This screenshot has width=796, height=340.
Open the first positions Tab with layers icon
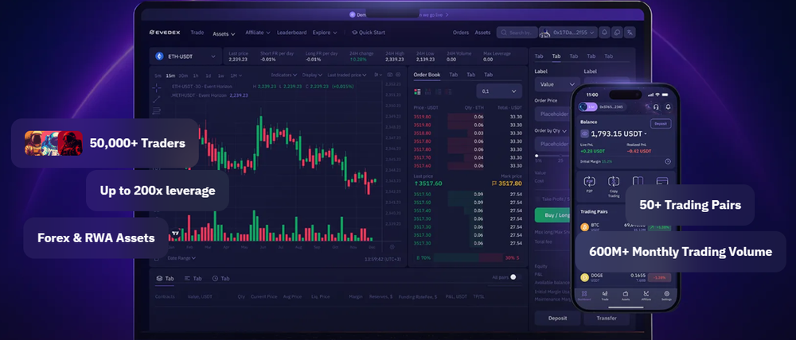pos(165,279)
